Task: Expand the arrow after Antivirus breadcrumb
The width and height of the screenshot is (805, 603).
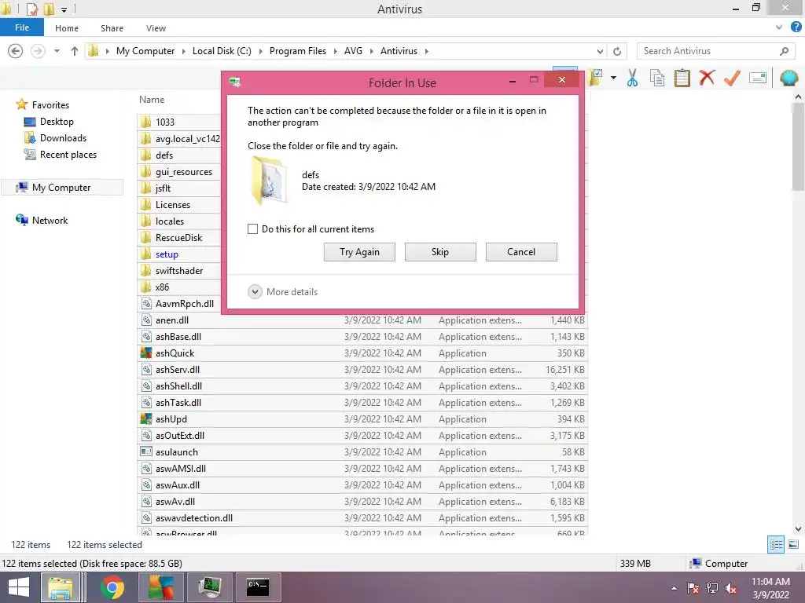Action: (427, 51)
